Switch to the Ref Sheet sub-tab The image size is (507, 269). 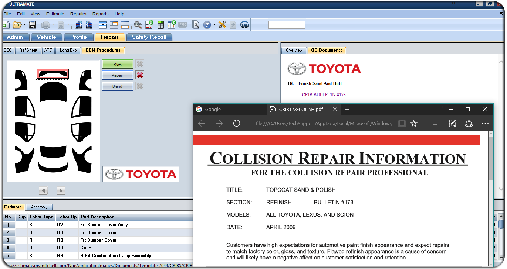coord(28,50)
